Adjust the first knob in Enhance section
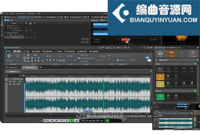 168,96
